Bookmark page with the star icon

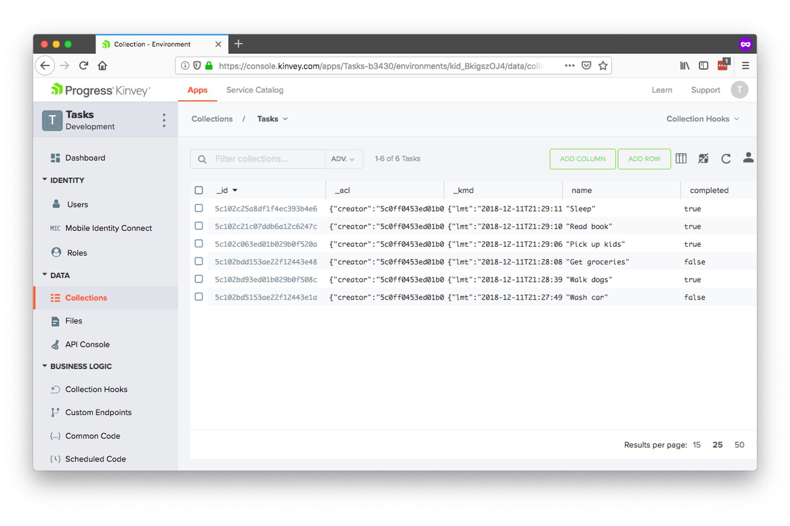(x=603, y=66)
